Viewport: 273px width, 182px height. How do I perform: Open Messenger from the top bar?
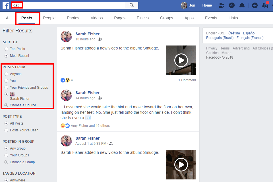pyautogui.click(x=231, y=5)
